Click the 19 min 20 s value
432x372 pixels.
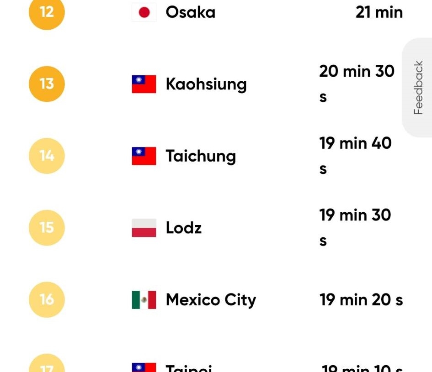pos(361,300)
